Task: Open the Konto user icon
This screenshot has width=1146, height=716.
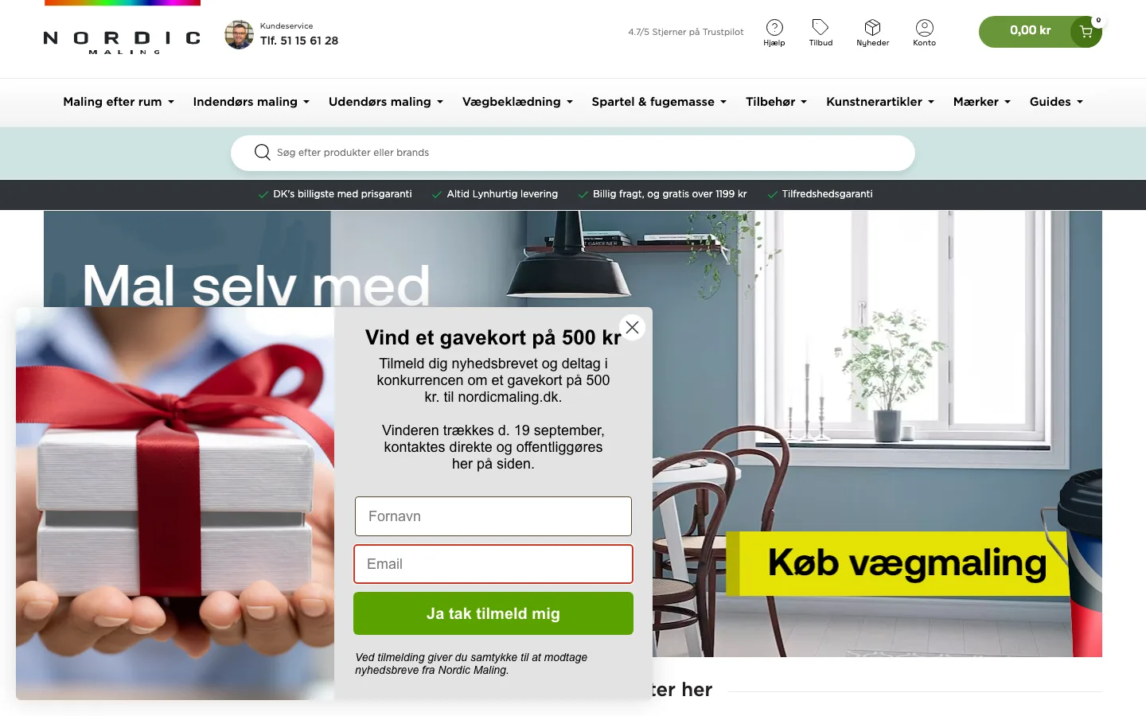Action: 924,28
